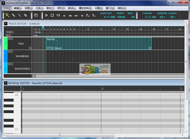The image size is (190, 139).
Task: Open the 歌词(L) menu
Action: (x=72, y=8)
